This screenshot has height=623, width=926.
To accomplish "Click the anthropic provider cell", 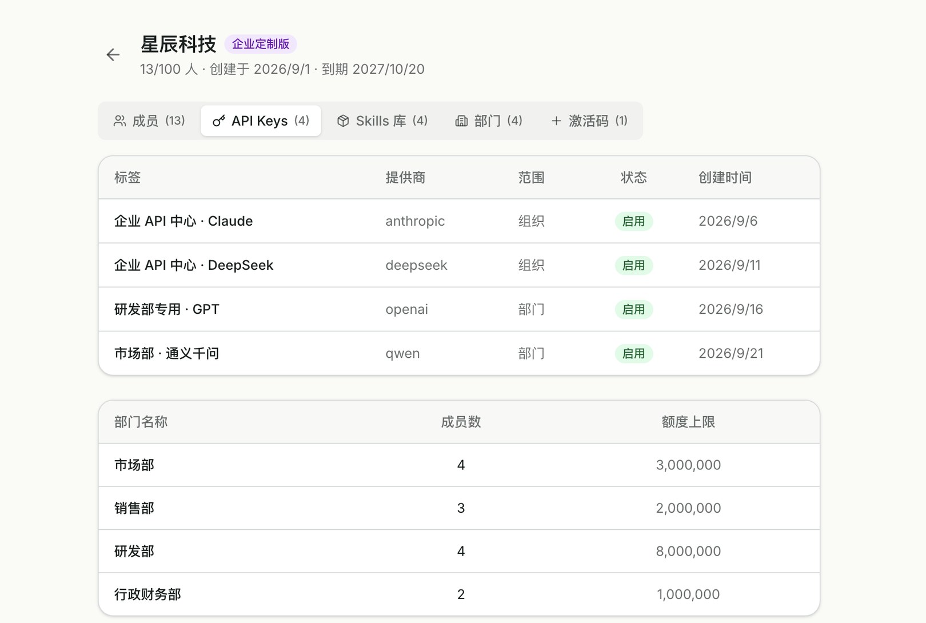I will click(415, 221).
